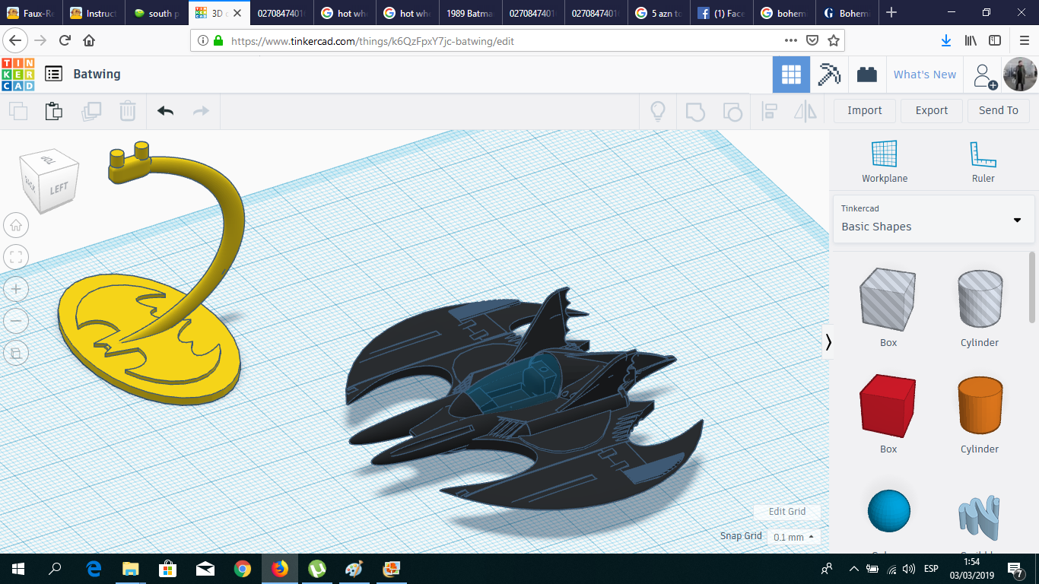Reload the current page

coord(65,40)
